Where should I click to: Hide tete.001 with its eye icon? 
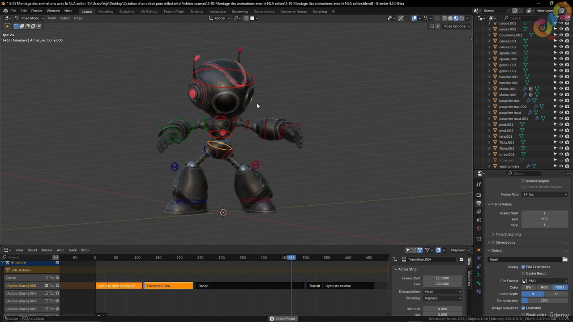(561, 136)
